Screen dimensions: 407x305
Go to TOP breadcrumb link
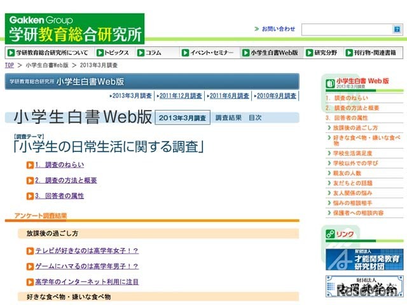pos(10,65)
